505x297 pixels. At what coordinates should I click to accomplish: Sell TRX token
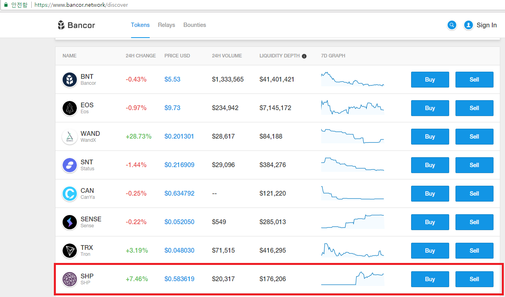tap(475, 251)
